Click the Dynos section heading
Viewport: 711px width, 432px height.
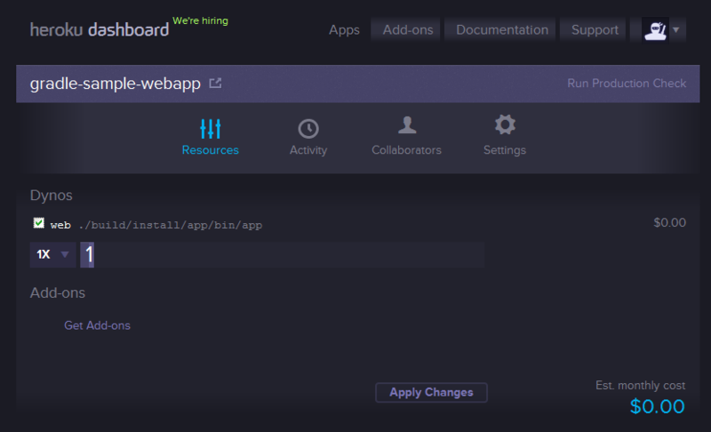click(x=52, y=196)
